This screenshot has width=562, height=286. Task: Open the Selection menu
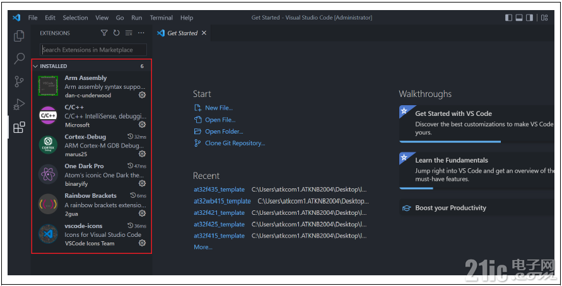pyautogui.click(x=75, y=18)
